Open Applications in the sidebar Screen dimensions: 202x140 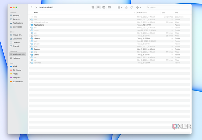pyautogui.click(x=18, y=23)
